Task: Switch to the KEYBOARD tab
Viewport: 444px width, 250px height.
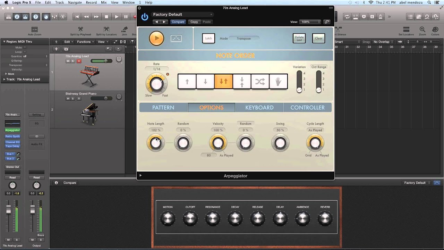Action: tap(259, 108)
